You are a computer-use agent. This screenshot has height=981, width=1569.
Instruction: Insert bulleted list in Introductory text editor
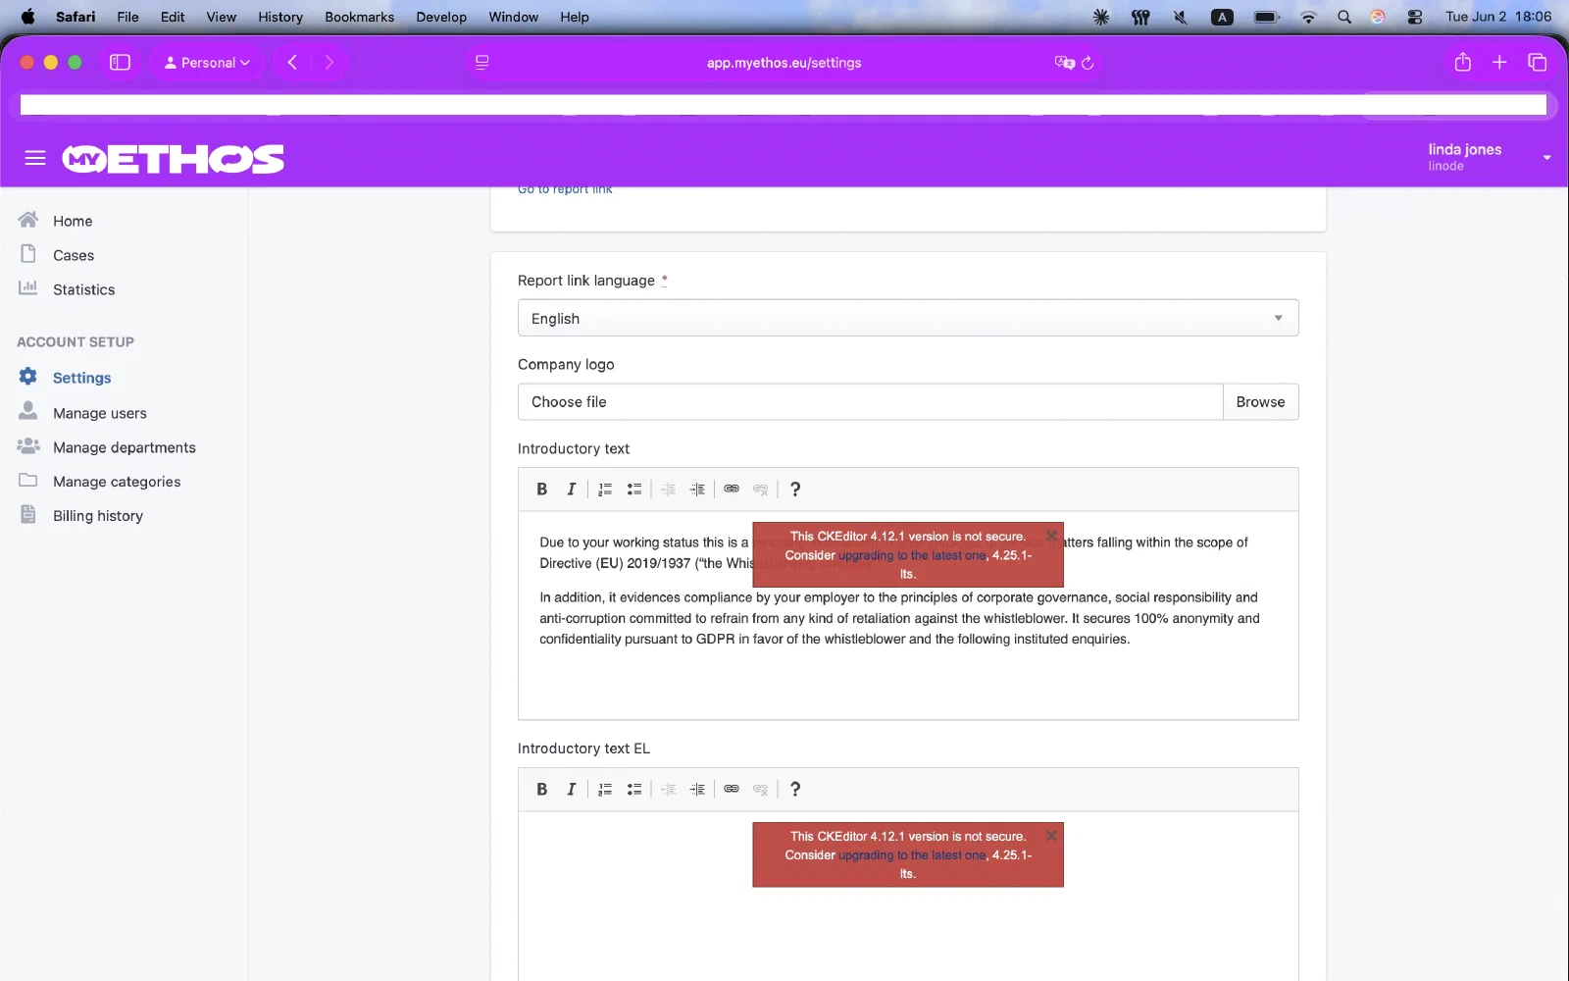coord(634,489)
